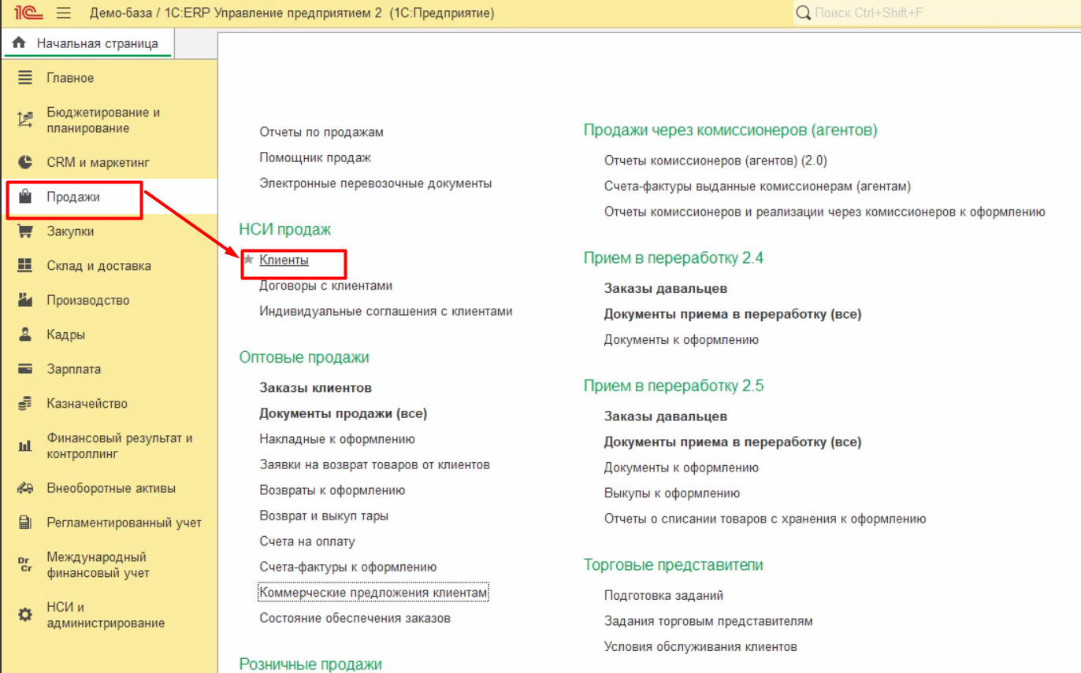
Task: Open Счета на оплату link
Action: pos(307,542)
